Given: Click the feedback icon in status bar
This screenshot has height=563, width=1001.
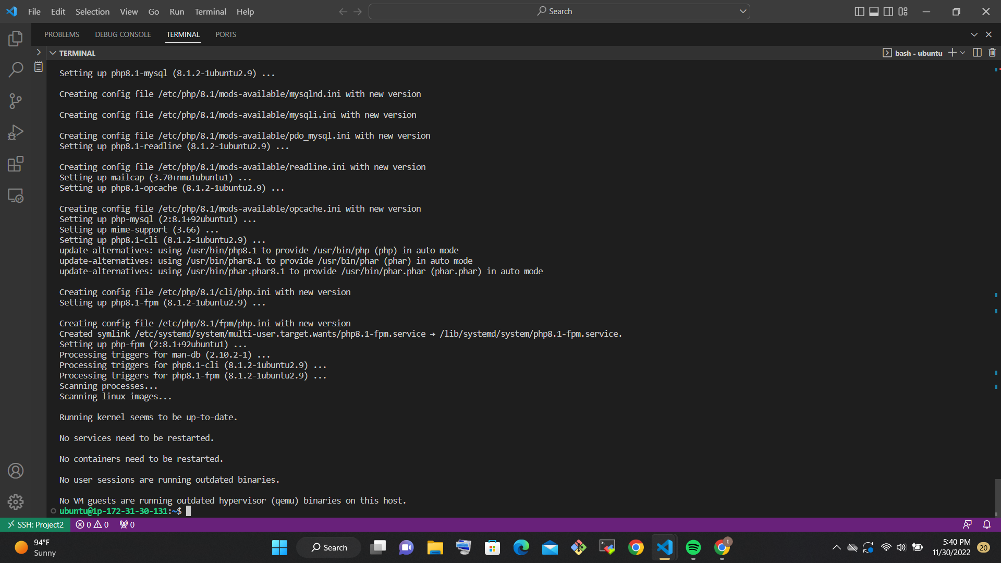Looking at the screenshot, I should 967,524.
